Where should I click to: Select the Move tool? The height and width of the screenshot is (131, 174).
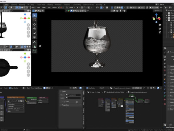(x=35, y=24)
